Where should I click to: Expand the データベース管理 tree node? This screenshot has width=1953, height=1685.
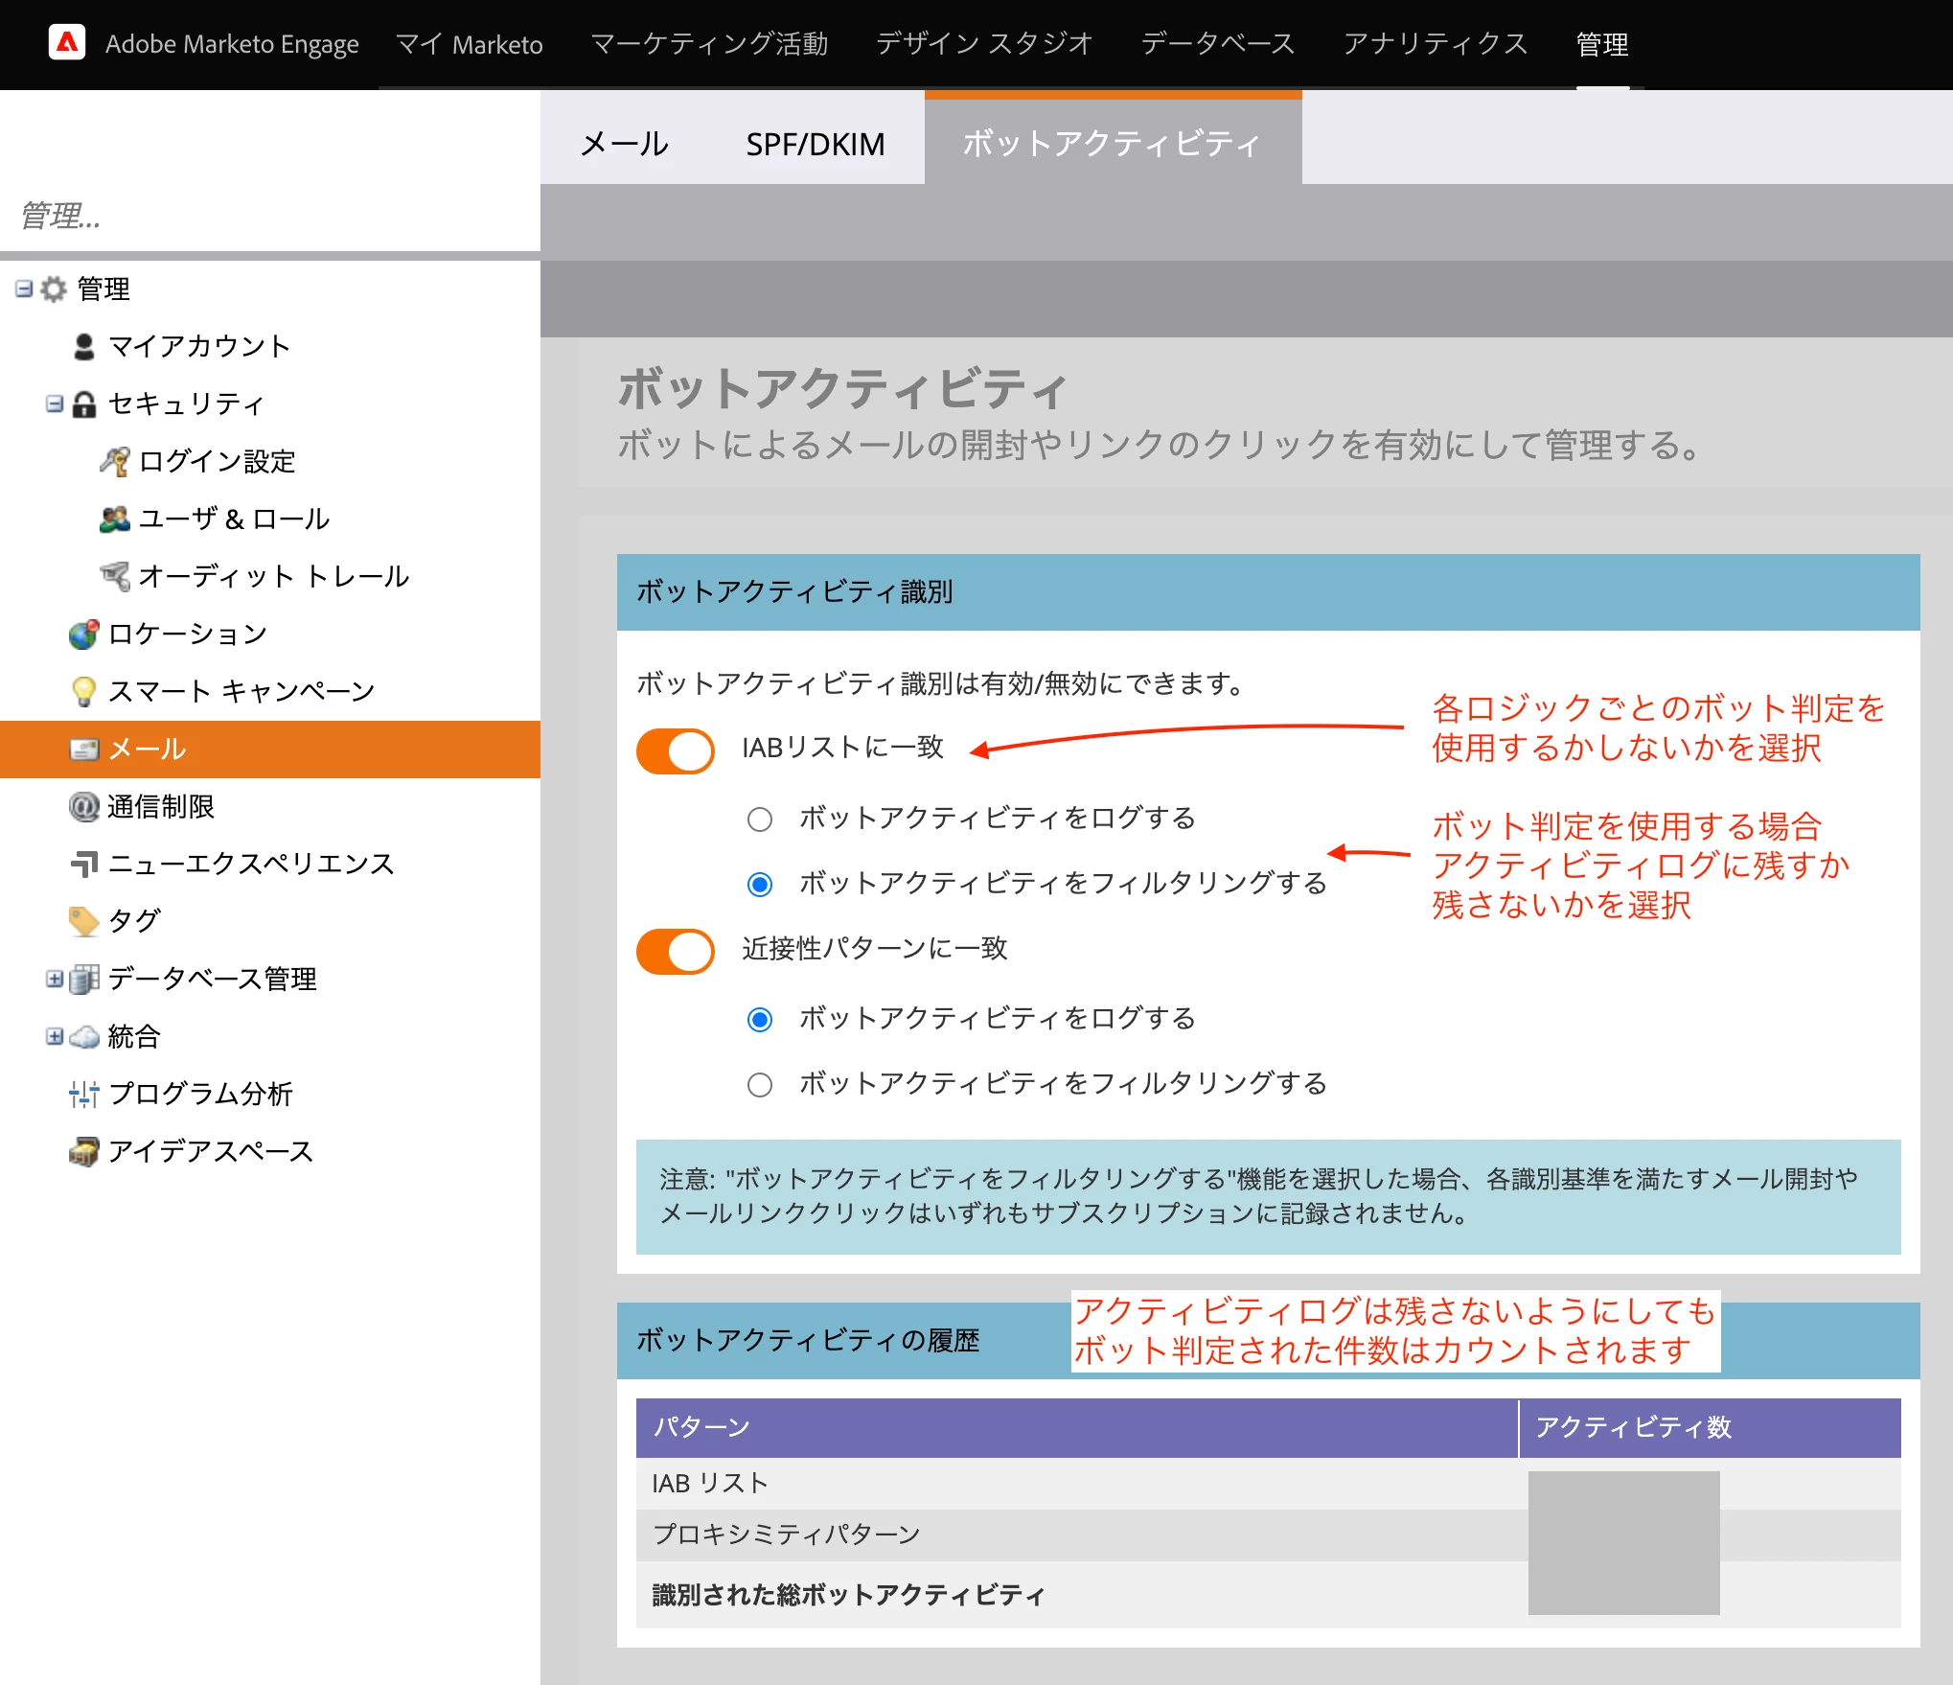point(55,979)
